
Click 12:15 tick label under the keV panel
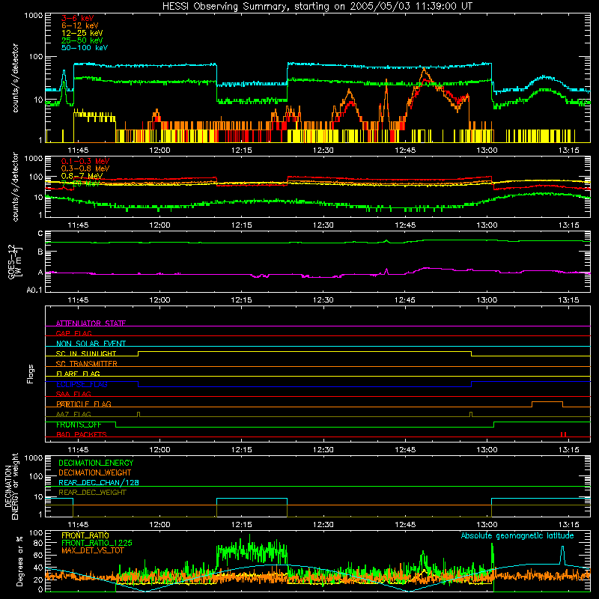tap(241, 150)
